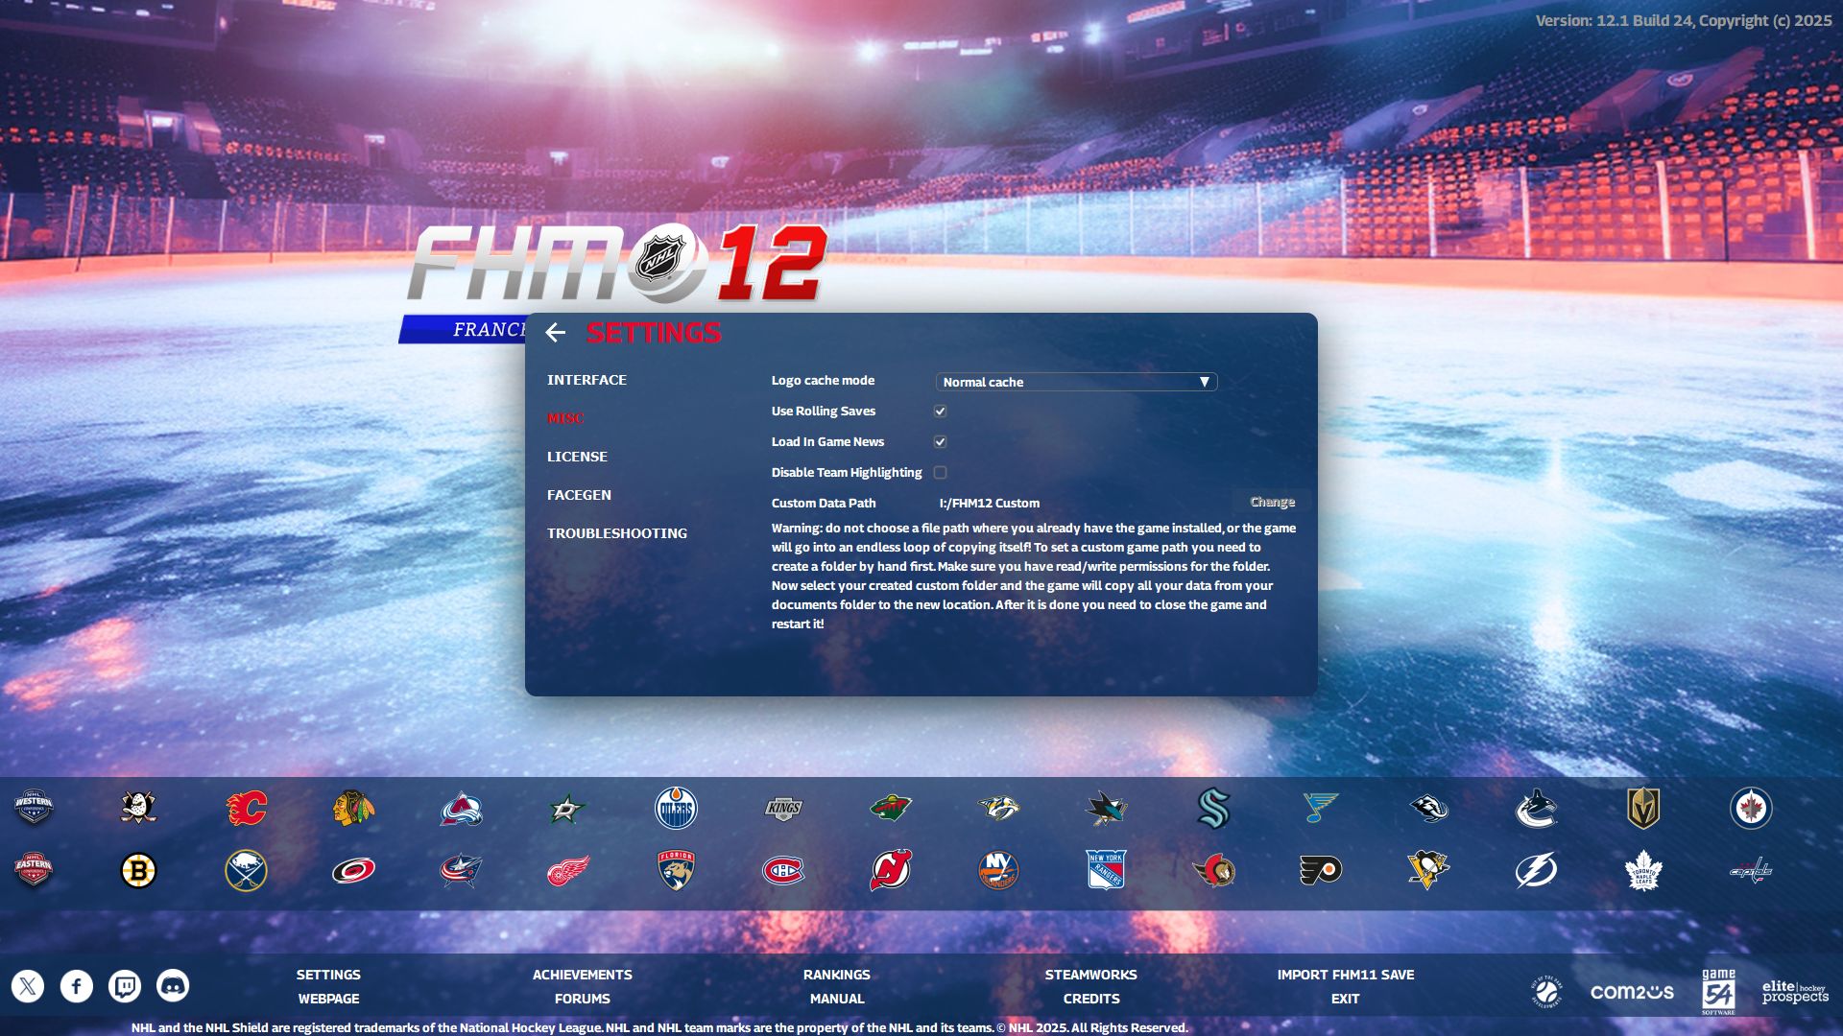
Task: Click the Facebook icon
Action: 77,985
